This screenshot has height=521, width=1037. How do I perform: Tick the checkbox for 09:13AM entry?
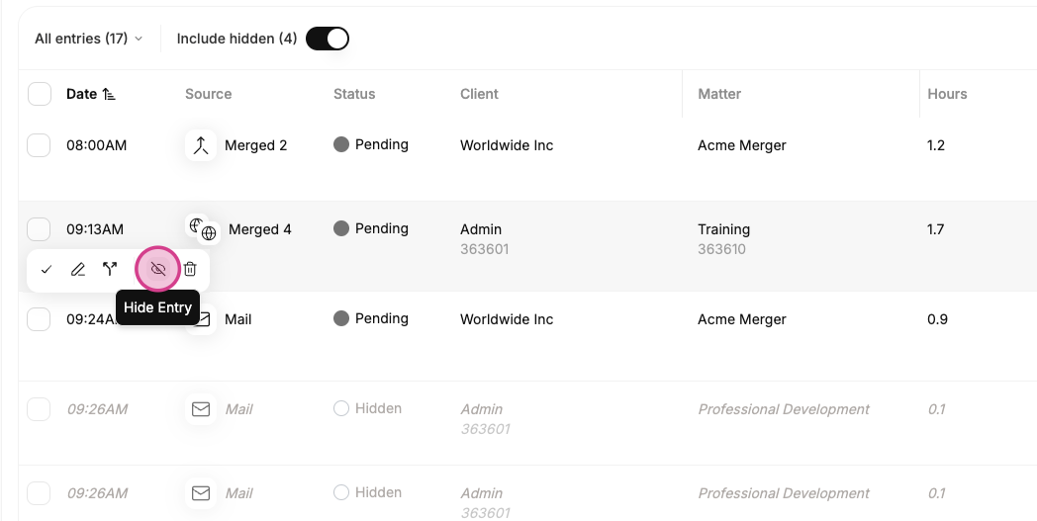click(39, 229)
